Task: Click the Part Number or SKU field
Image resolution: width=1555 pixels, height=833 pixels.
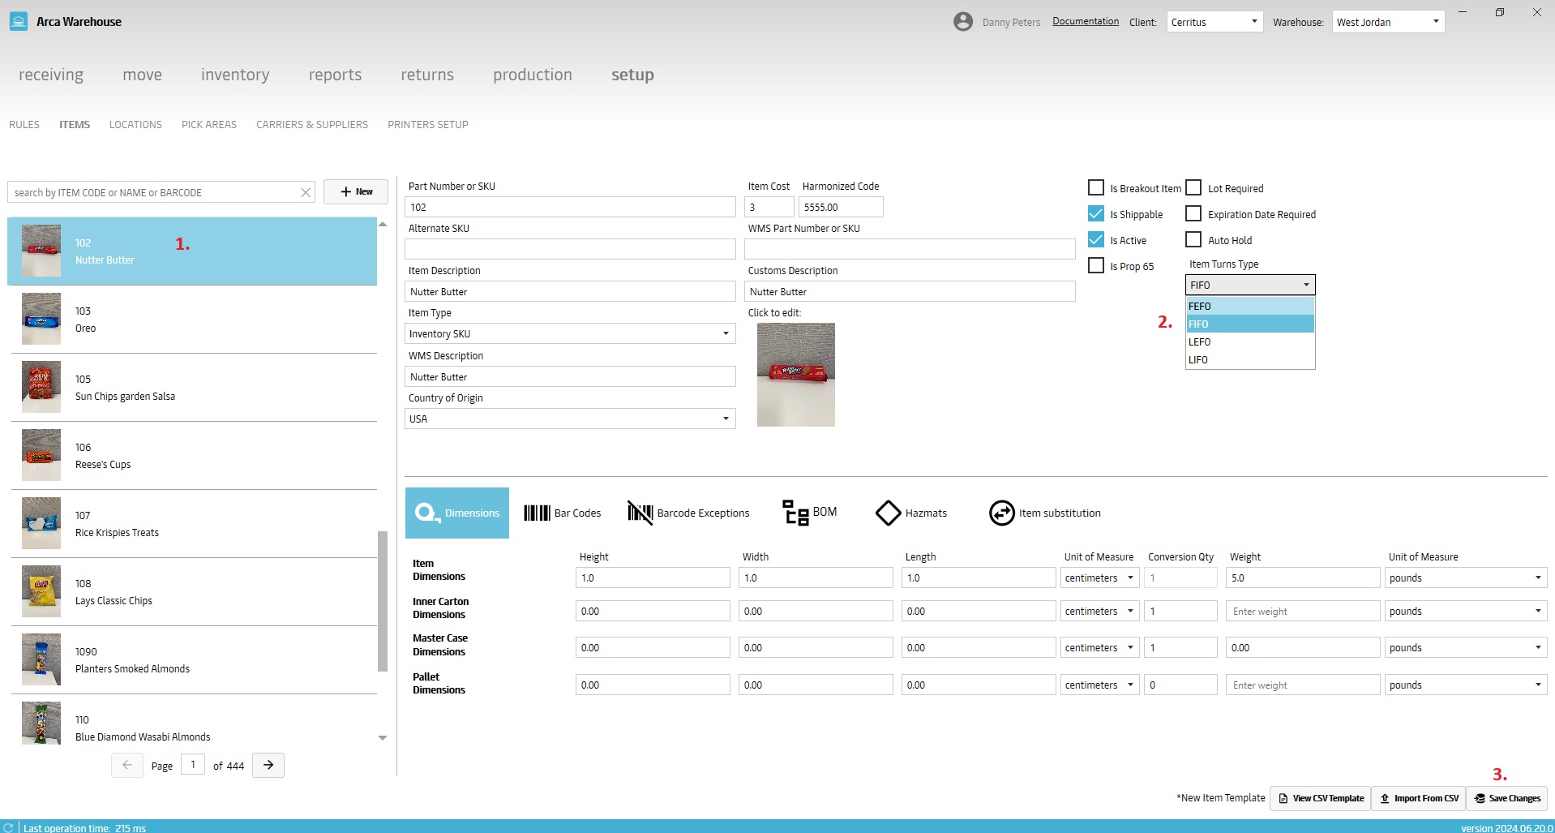Action: point(570,207)
